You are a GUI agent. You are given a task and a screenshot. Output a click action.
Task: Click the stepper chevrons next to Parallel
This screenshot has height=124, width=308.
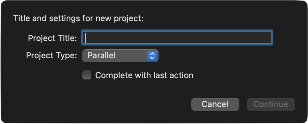click(152, 56)
